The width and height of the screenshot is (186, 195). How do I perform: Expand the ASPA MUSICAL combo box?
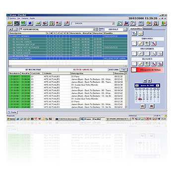tap(94, 29)
